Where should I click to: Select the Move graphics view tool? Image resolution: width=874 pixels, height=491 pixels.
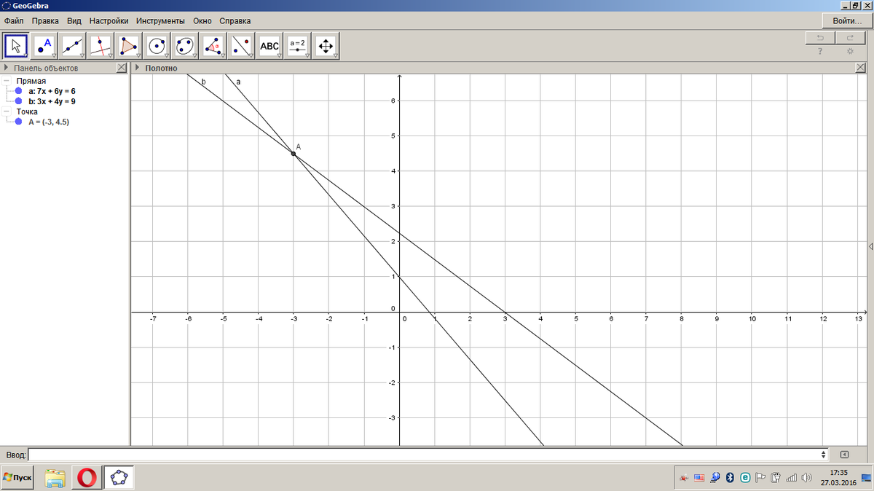point(325,46)
